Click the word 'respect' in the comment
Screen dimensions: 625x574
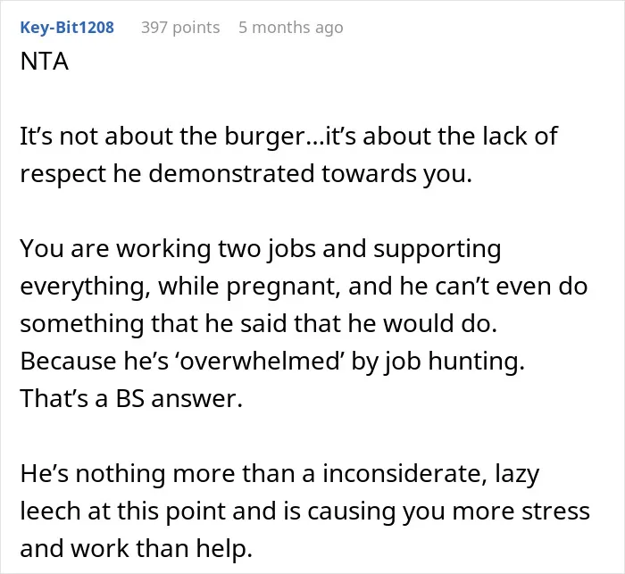click(x=63, y=175)
